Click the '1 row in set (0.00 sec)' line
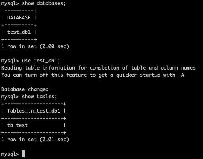 coord(35,46)
